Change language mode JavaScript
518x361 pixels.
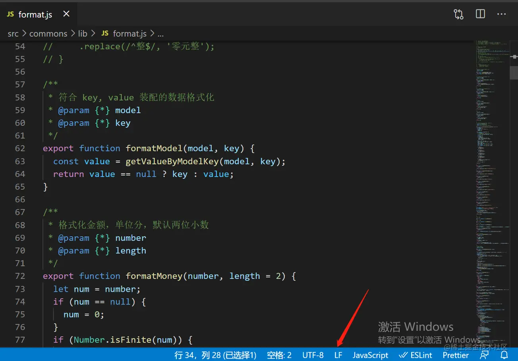[370, 355]
